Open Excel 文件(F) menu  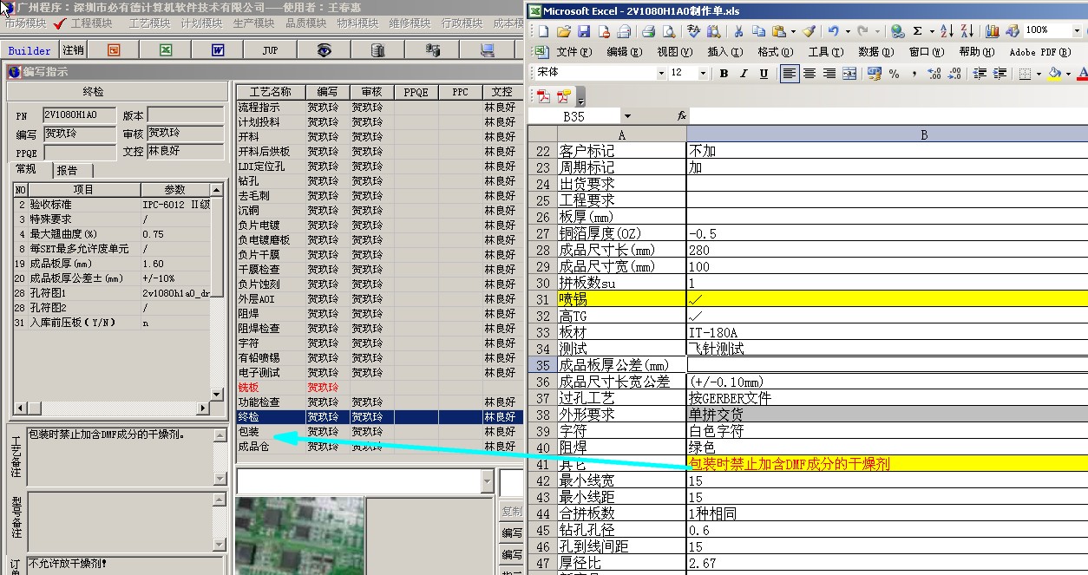point(573,52)
